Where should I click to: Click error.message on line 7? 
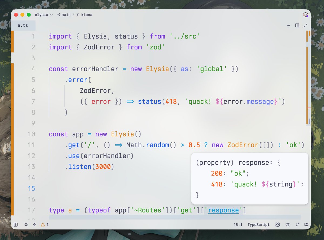coord(249,102)
